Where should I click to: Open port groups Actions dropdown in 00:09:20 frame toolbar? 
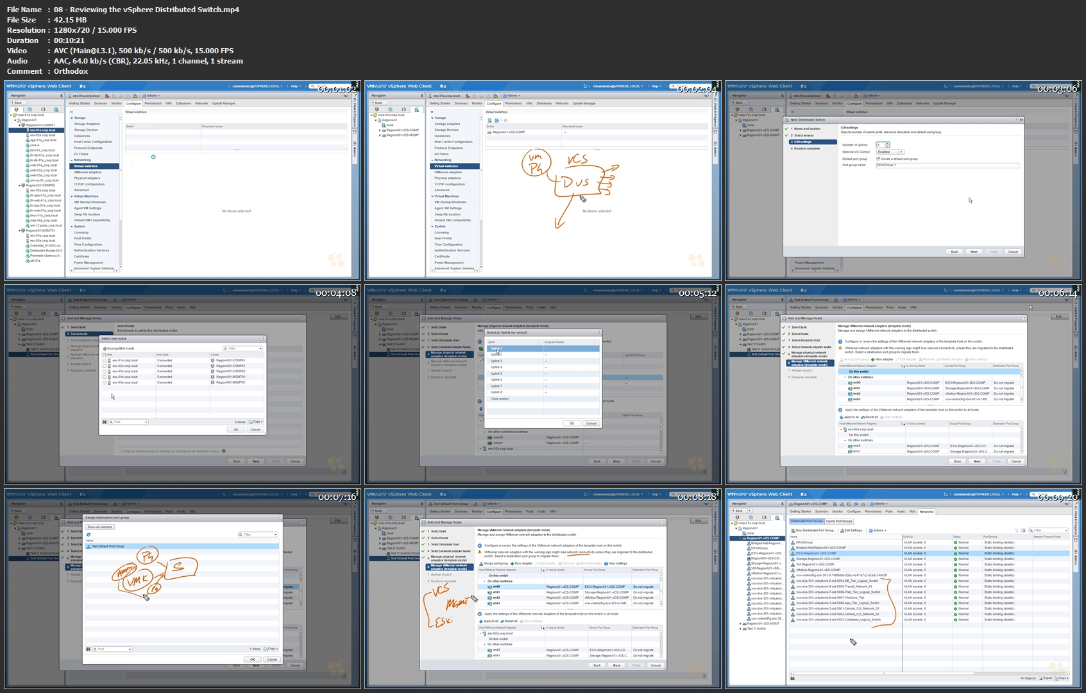[x=878, y=531]
